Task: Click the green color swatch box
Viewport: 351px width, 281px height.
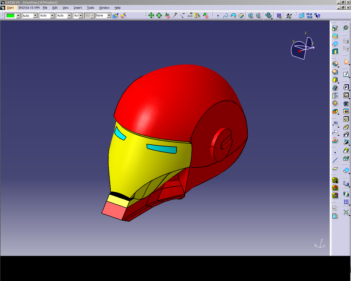Action: (x=10, y=16)
